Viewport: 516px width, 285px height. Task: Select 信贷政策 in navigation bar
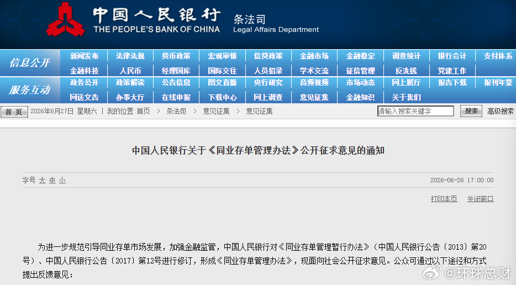pos(268,56)
